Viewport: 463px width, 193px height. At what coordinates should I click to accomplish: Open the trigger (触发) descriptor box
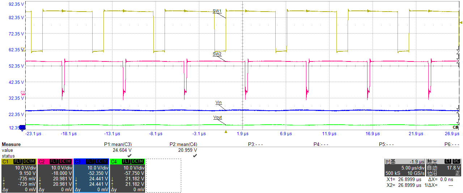pyautogui.click(x=444, y=167)
